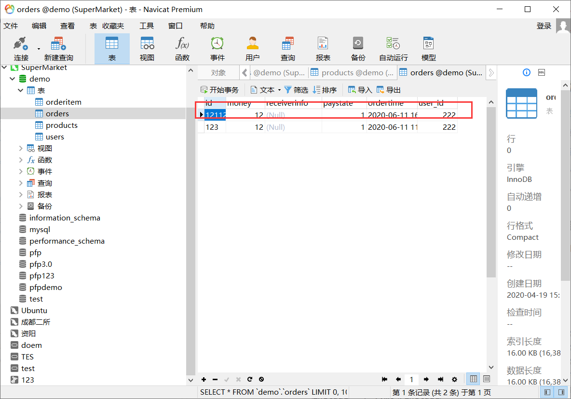Screen dimensions: 571x399
Task: Go to first page of records
Action: (x=384, y=379)
